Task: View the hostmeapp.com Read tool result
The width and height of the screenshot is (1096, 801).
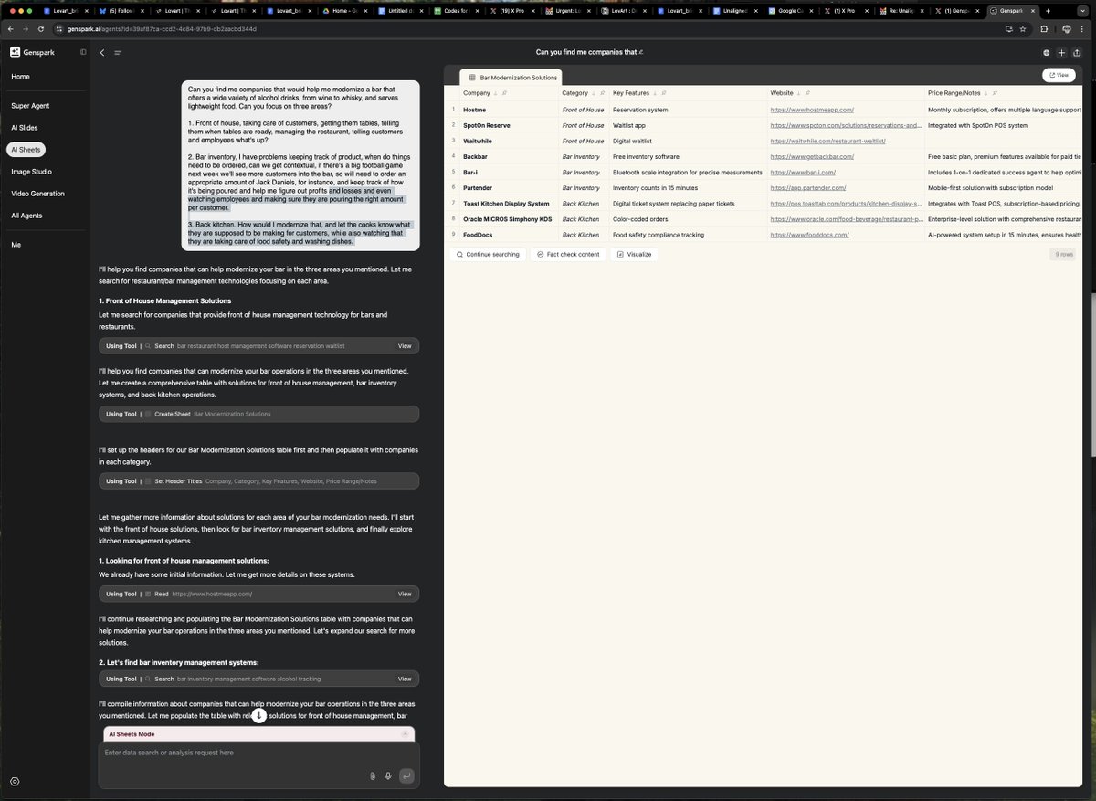Action: point(405,594)
